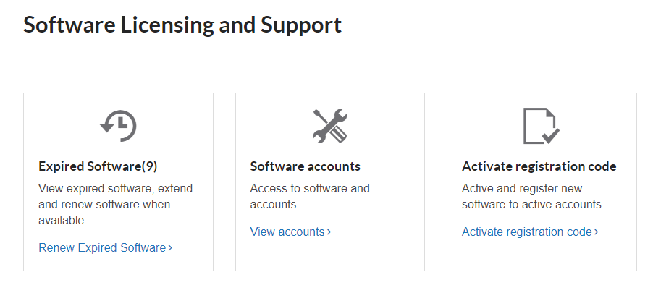Viewport: 653px width, 293px height.
Task: Click the wrench and screwdriver icon
Action: (330, 125)
